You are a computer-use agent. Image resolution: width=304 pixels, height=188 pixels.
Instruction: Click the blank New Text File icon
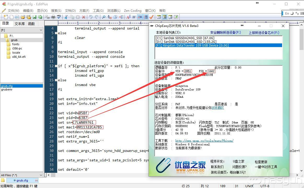[12, 17]
